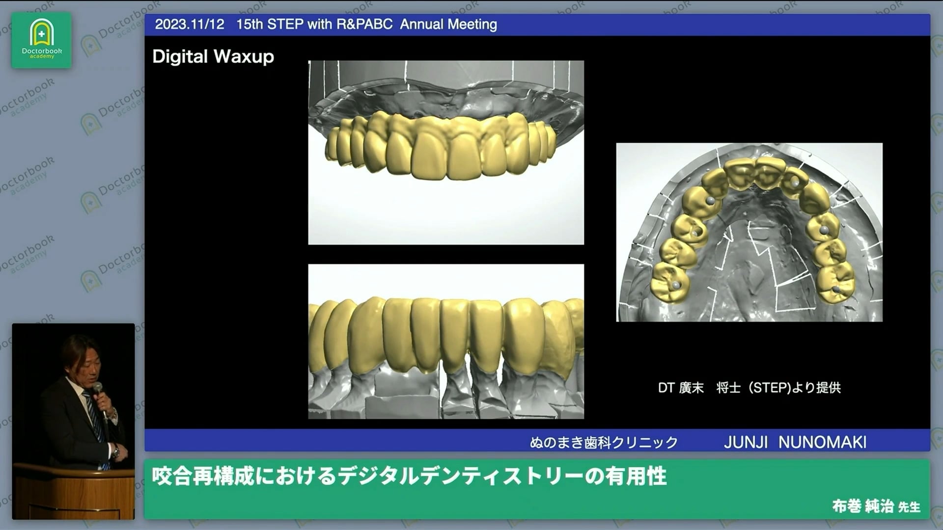Click the 'JUNJI NUNOMAKI' name text
Image resolution: width=943 pixels, height=530 pixels.
pyautogui.click(x=795, y=442)
